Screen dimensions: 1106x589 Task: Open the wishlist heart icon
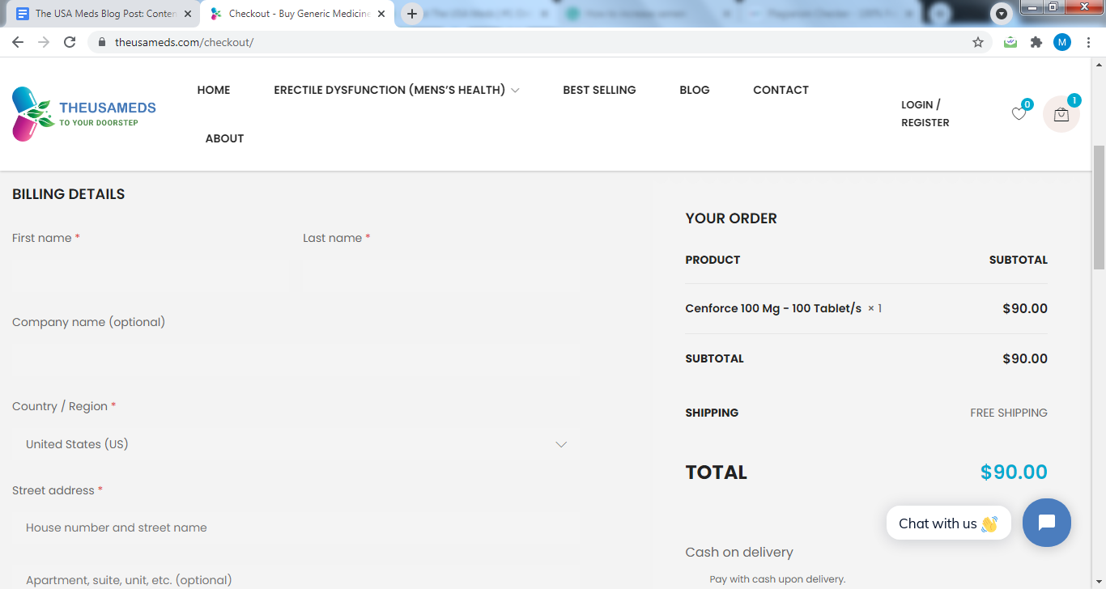1019,114
